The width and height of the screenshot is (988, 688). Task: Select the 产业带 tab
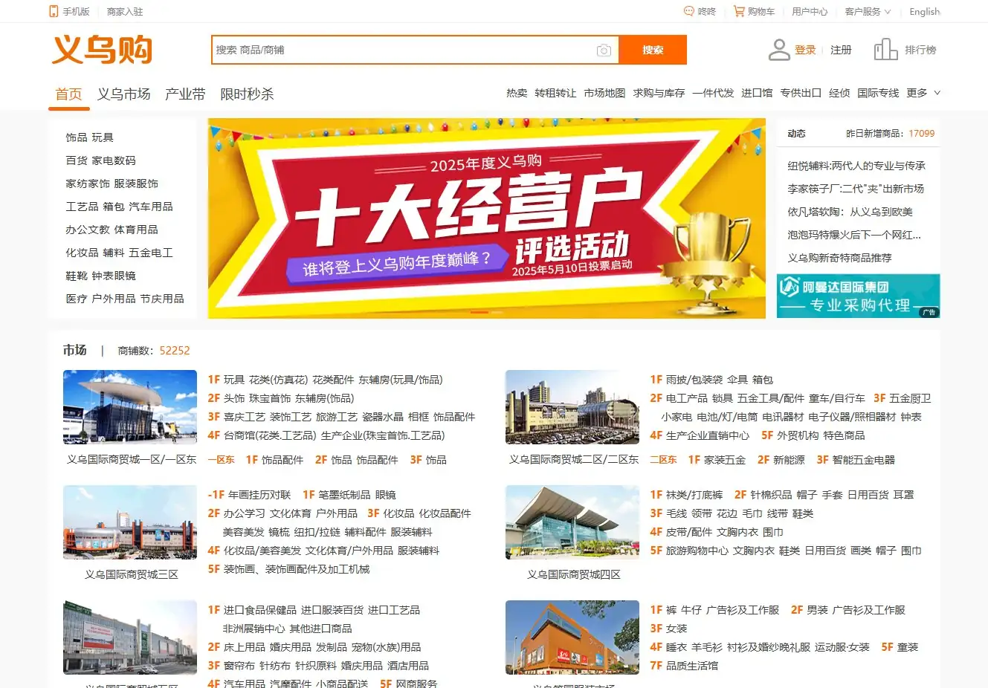[185, 94]
